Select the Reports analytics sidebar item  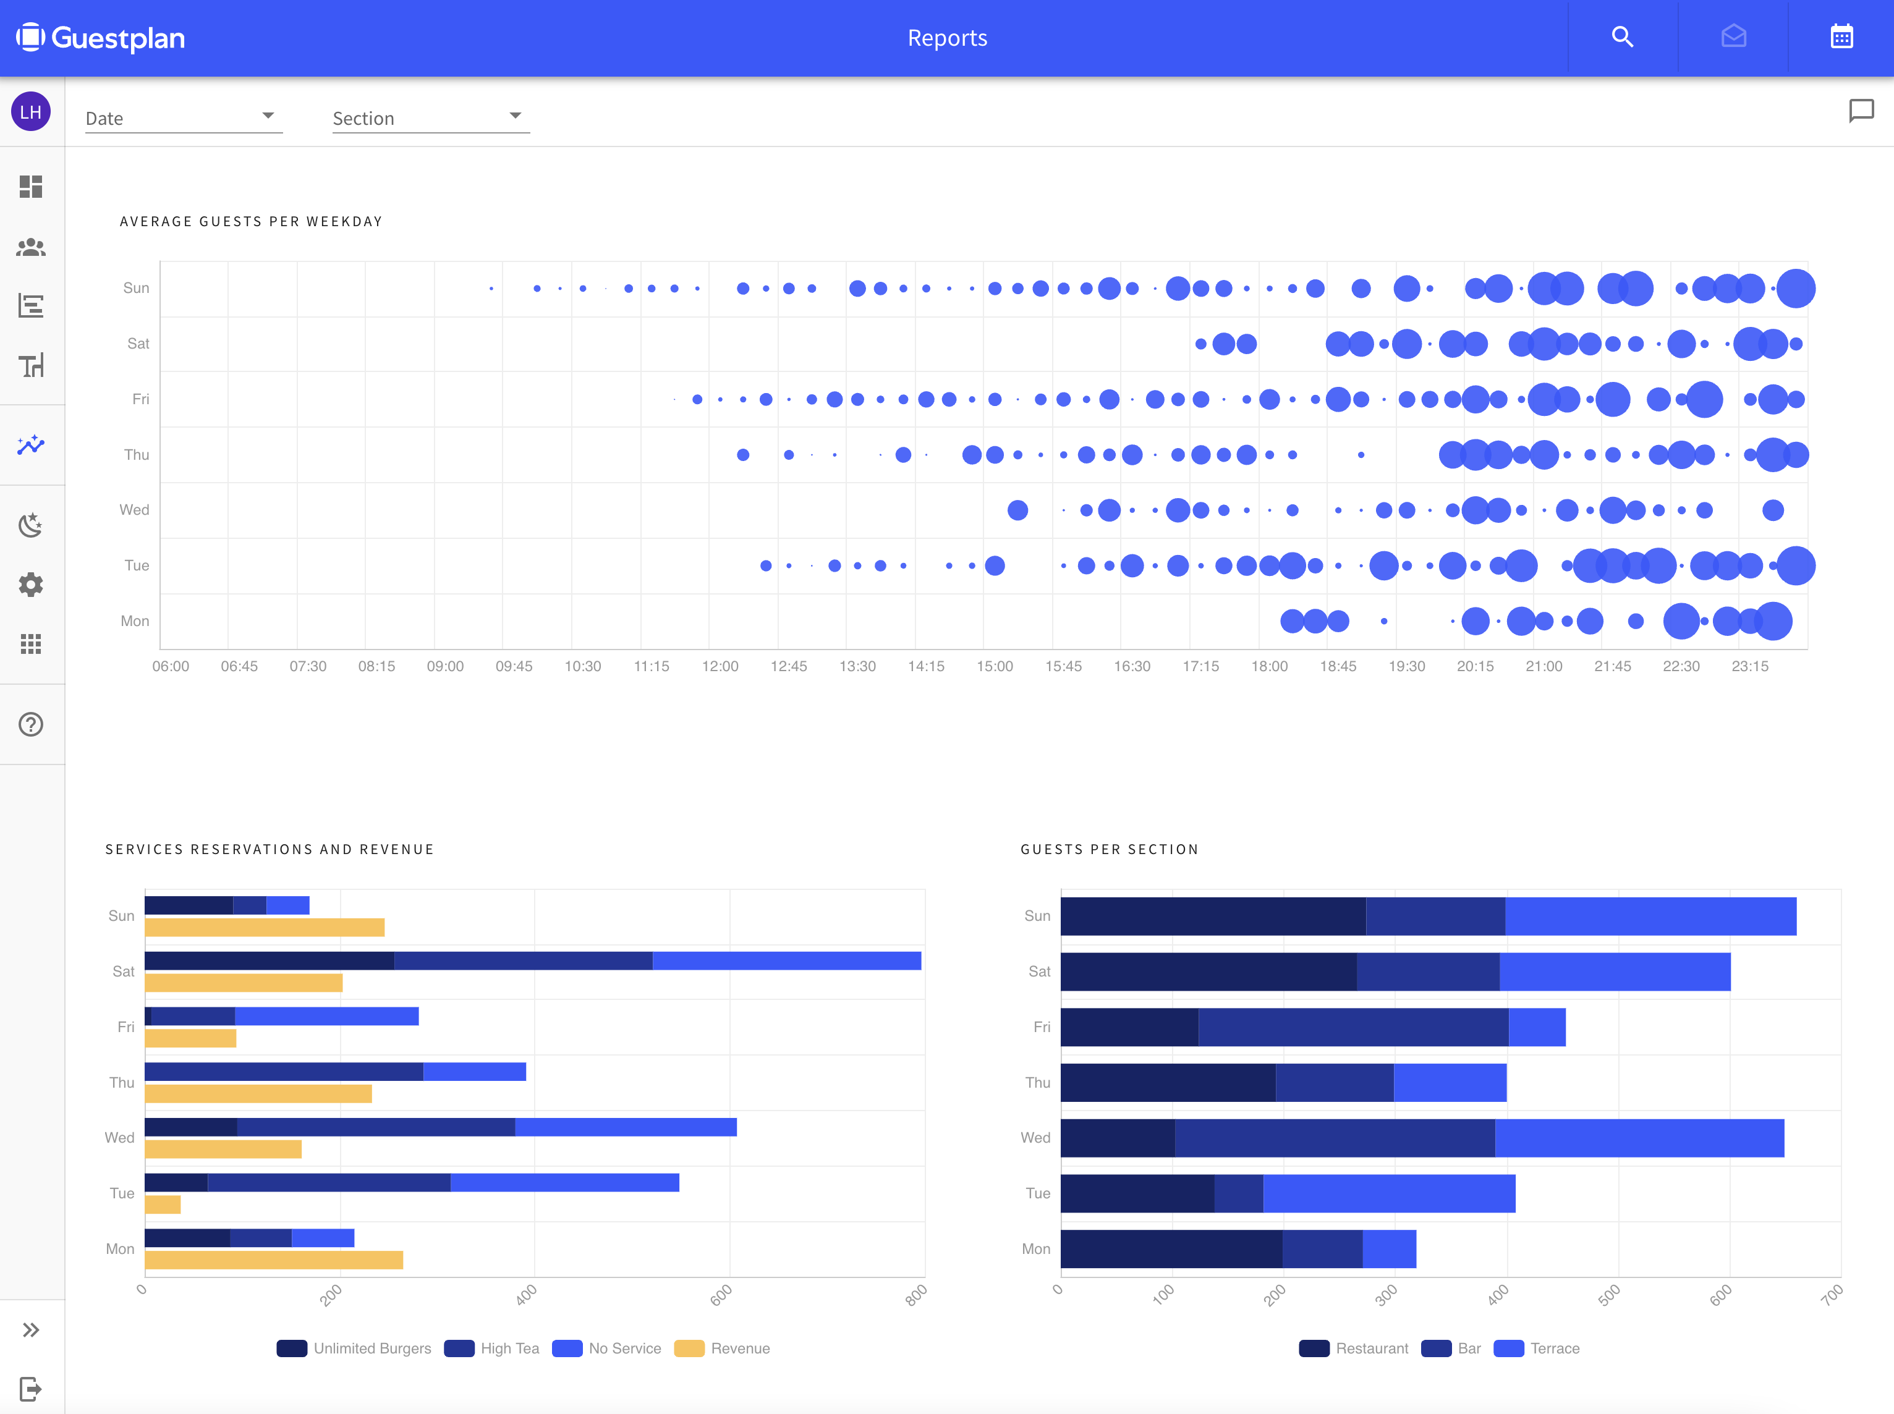point(31,445)
